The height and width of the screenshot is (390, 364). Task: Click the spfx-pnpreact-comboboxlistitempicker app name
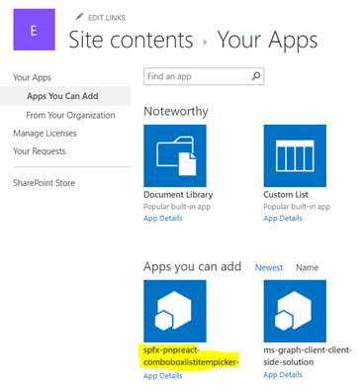pyautogui.click(x=191, y=356)
